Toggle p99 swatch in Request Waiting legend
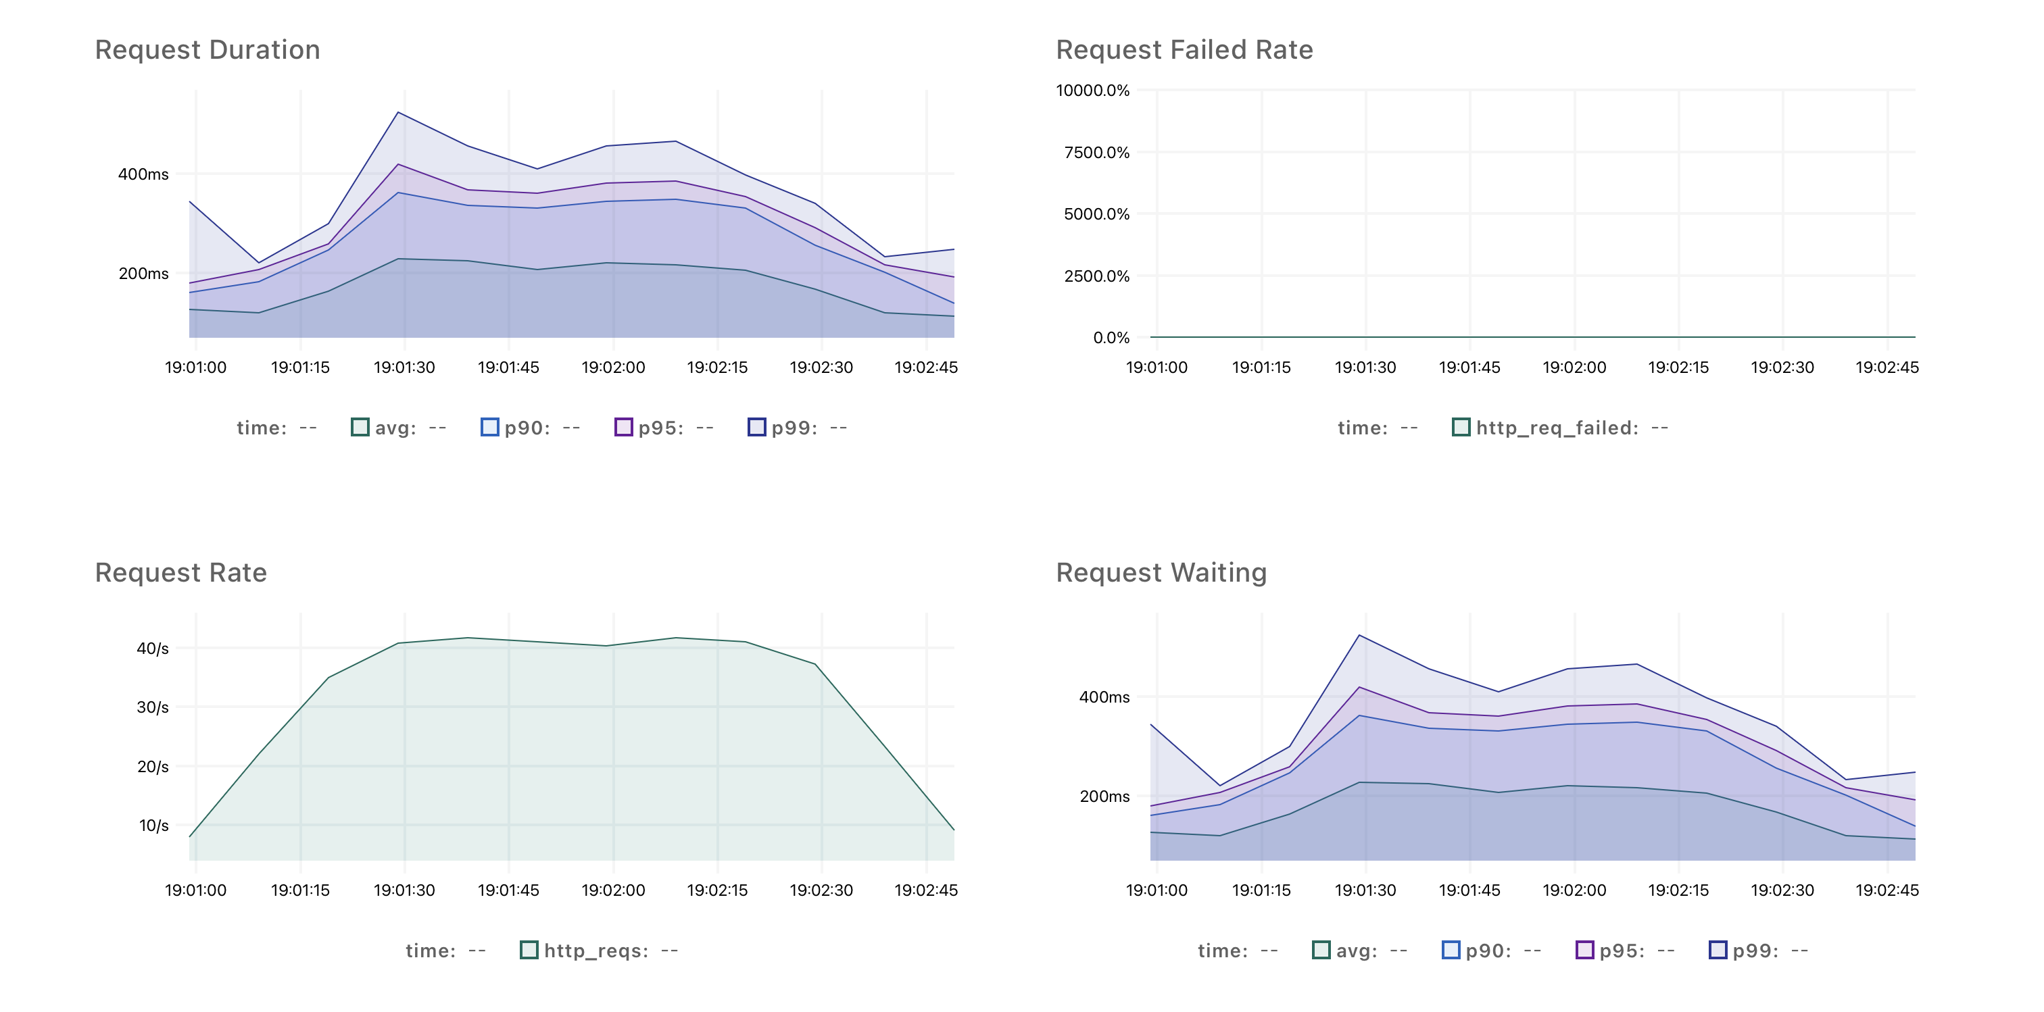The height and width of the screenshot is (1012, 2044). pos(1718,950)
